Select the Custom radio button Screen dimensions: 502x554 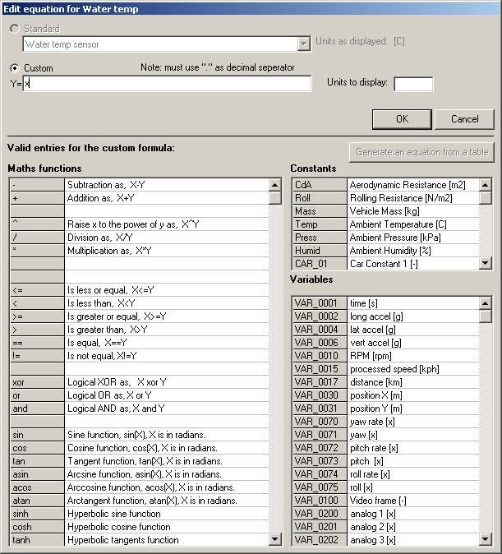click(x=14, y=68)
